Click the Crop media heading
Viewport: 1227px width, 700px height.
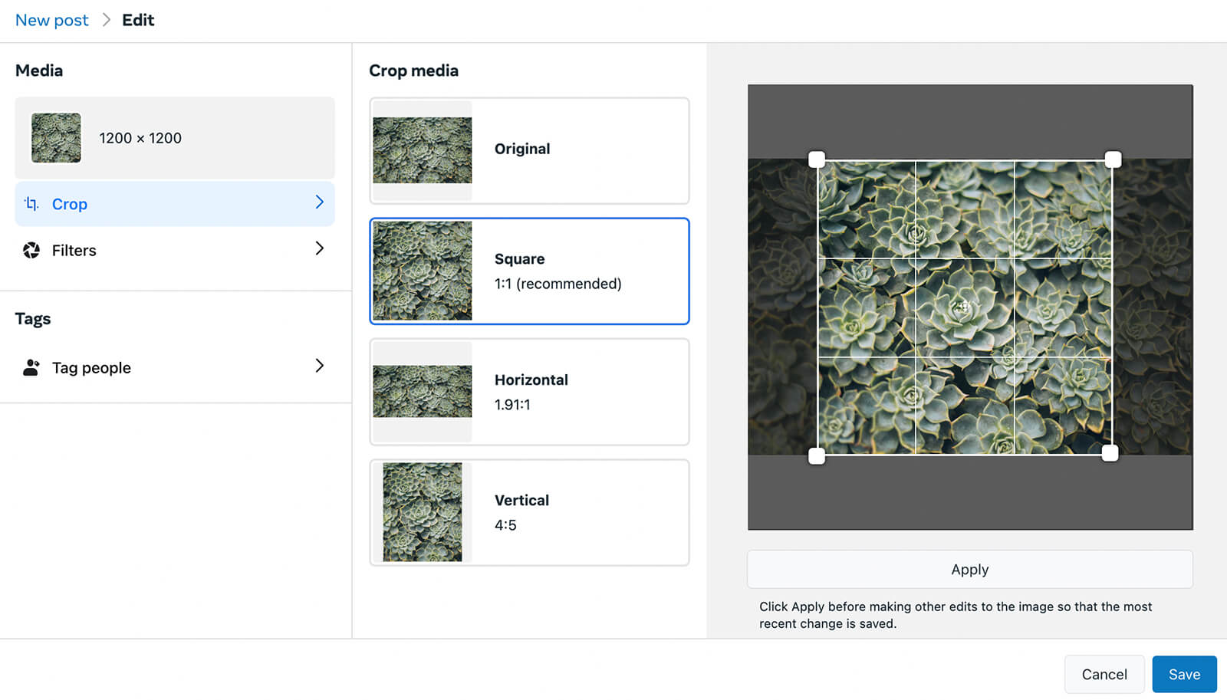click(414, 71)
